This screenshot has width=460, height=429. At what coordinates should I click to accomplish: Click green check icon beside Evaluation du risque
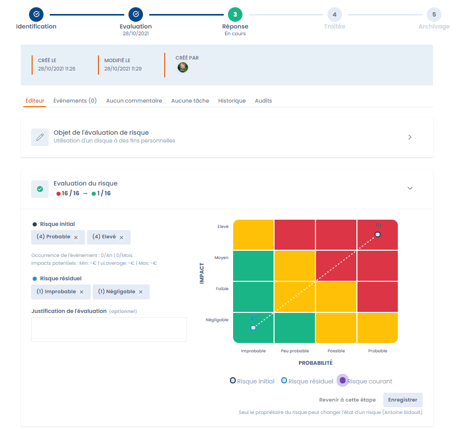(40, 189)
